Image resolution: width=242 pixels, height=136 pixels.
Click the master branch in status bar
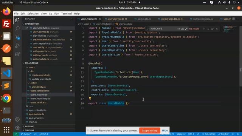[x=26, y=134]
